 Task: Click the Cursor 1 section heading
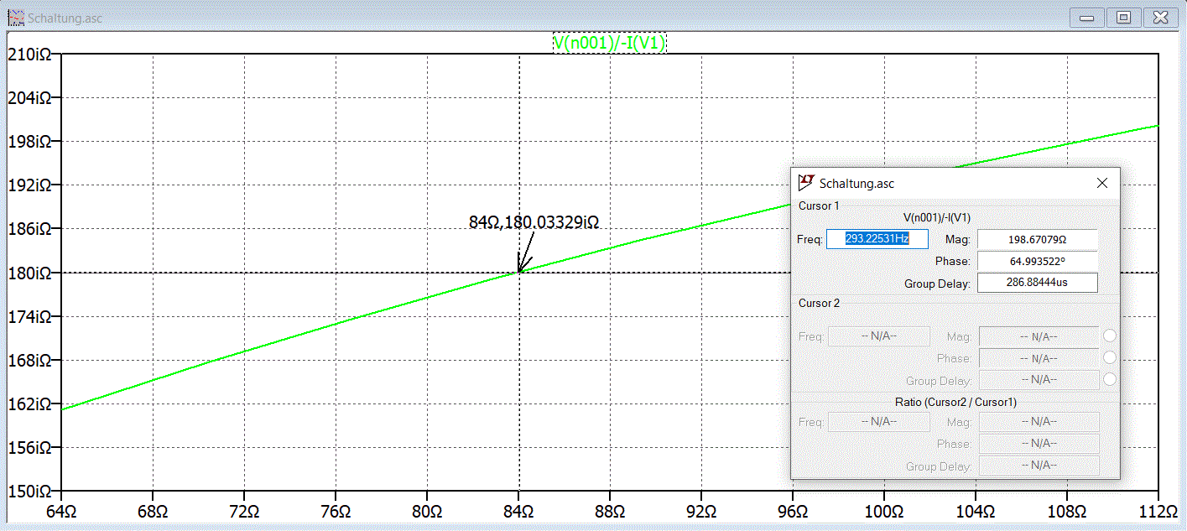pyautogui.click(x=819, y=206)
